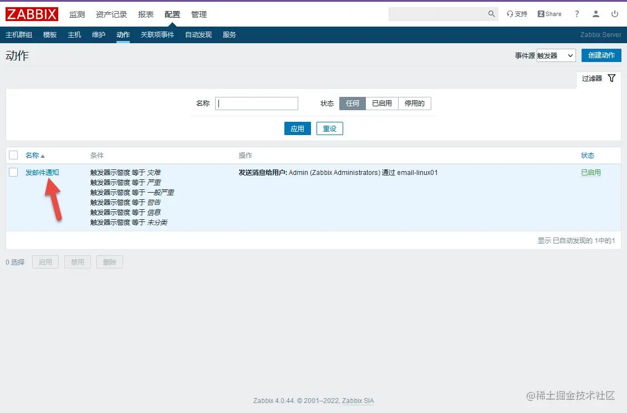The height and width of the screenshot is (413, 627).
Task: Click the 触发器示警度 等于 信息 condition
Action: (125, 213)
